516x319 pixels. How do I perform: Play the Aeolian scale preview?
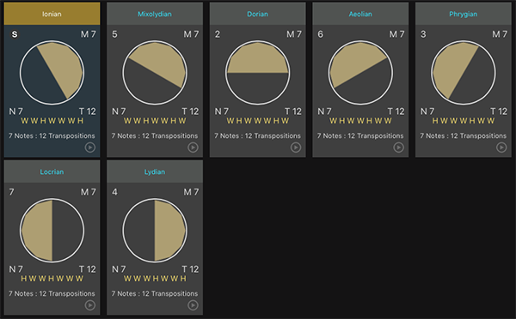click(398, 147)
